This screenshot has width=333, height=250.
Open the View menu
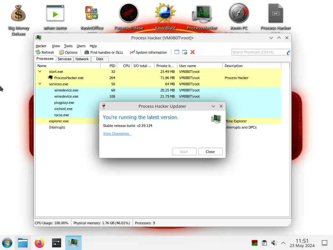click(56, 46)
